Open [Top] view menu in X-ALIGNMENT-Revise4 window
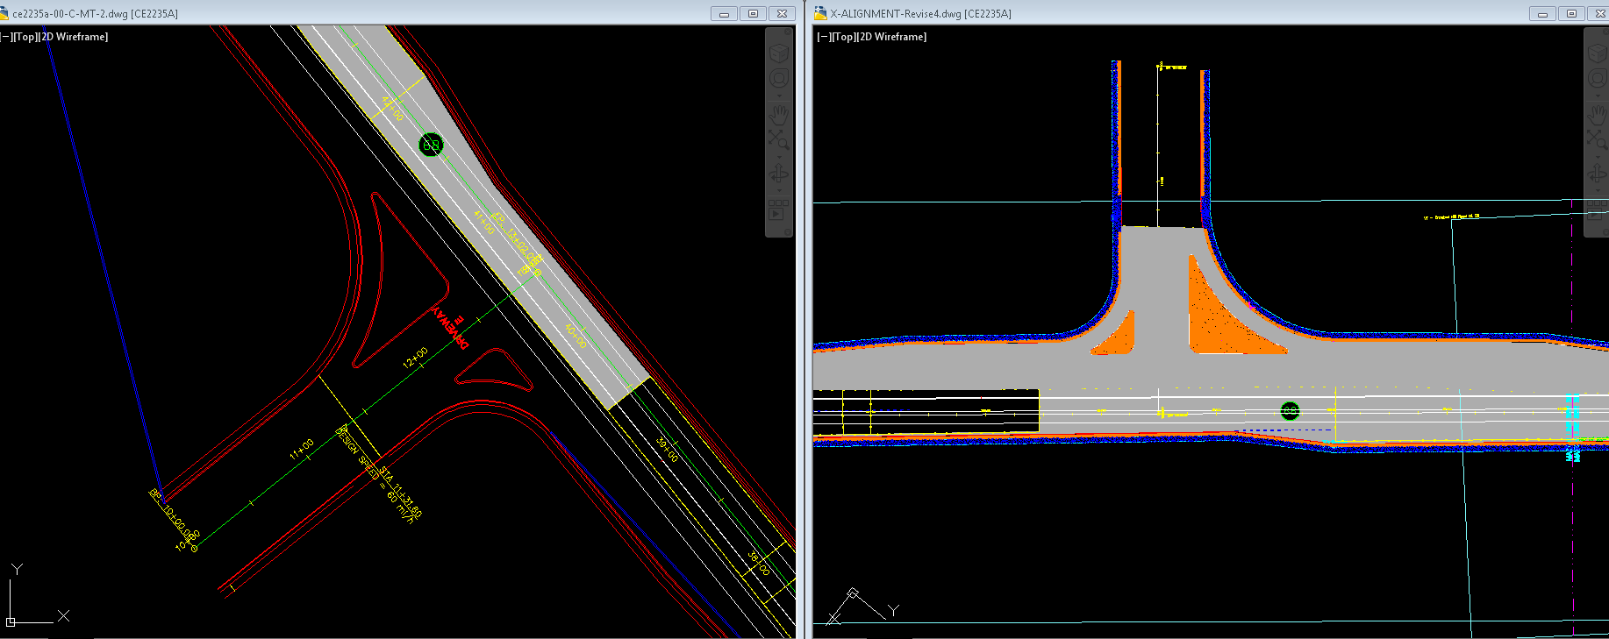This screenshot has height=639, width=1609. click(x=845, y=37)
